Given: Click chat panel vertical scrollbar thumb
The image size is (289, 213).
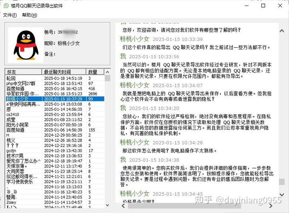Looking at the screenshot, I should (x=282, y=181).
